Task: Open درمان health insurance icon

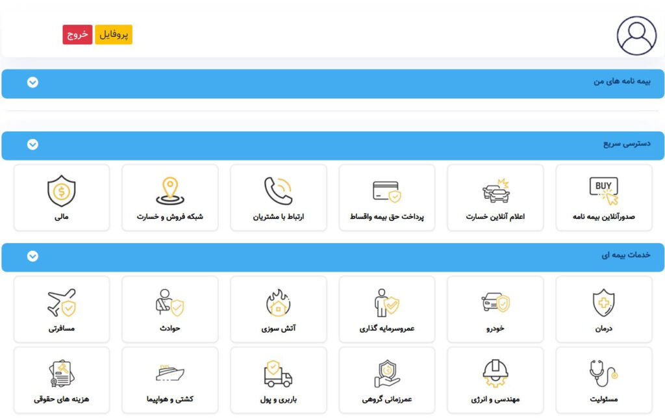Action: click(x=604, y=309)
